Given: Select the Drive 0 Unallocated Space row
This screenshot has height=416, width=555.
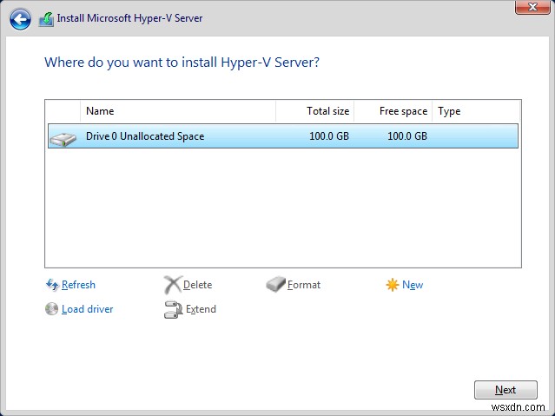Looking at the screenshot, I should [x=282, y=136].
